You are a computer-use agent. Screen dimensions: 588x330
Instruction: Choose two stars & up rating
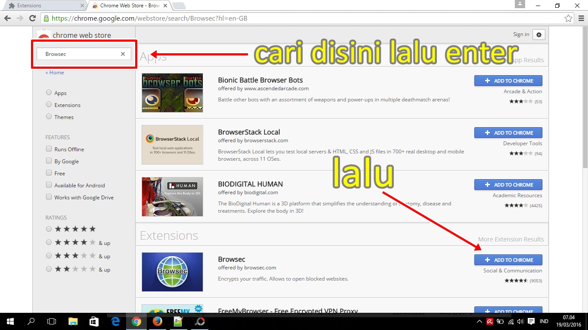(49, 269)
